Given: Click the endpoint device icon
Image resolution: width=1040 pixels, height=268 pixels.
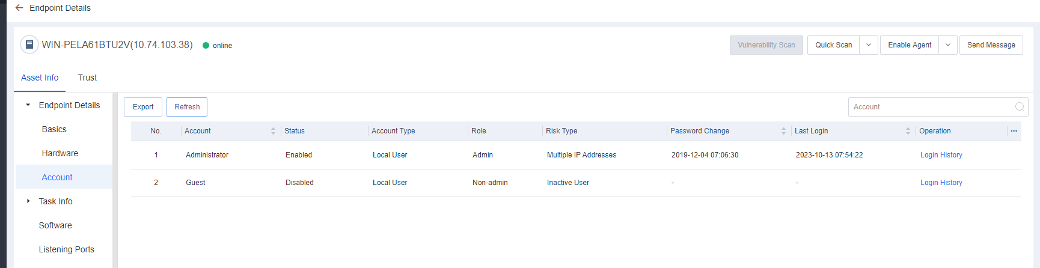Looking at the screenshot, I should (x=29, y=45).
